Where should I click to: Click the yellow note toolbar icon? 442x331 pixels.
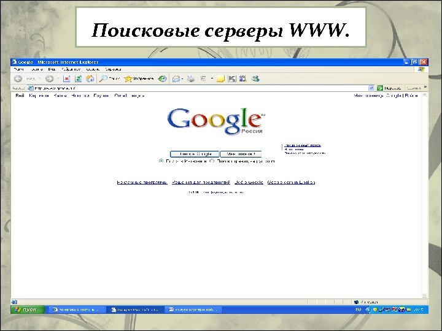point(220,79)
